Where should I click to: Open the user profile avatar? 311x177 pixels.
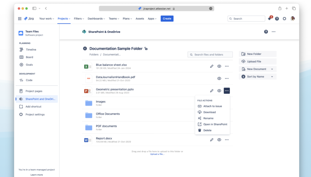292,19
